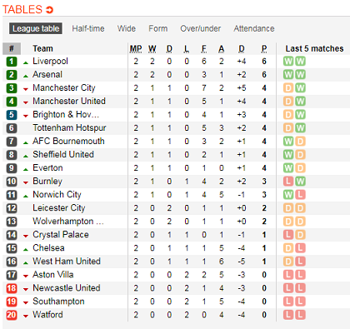
Task: Click the red arrow icon beside TABLES
Action: pyautogui.click(x=49, y=10)
